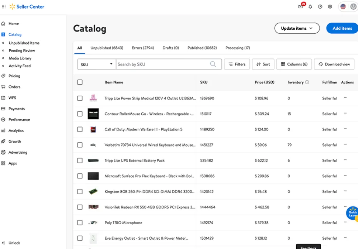
Task: Open the user profile avatar
Action: (353, 6)
